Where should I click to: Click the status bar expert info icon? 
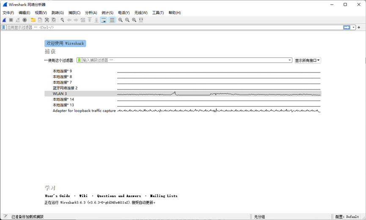5,216
